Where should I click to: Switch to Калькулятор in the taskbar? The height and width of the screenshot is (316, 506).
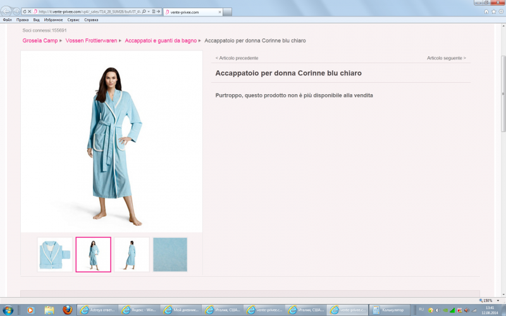click(x=390, y=310)
